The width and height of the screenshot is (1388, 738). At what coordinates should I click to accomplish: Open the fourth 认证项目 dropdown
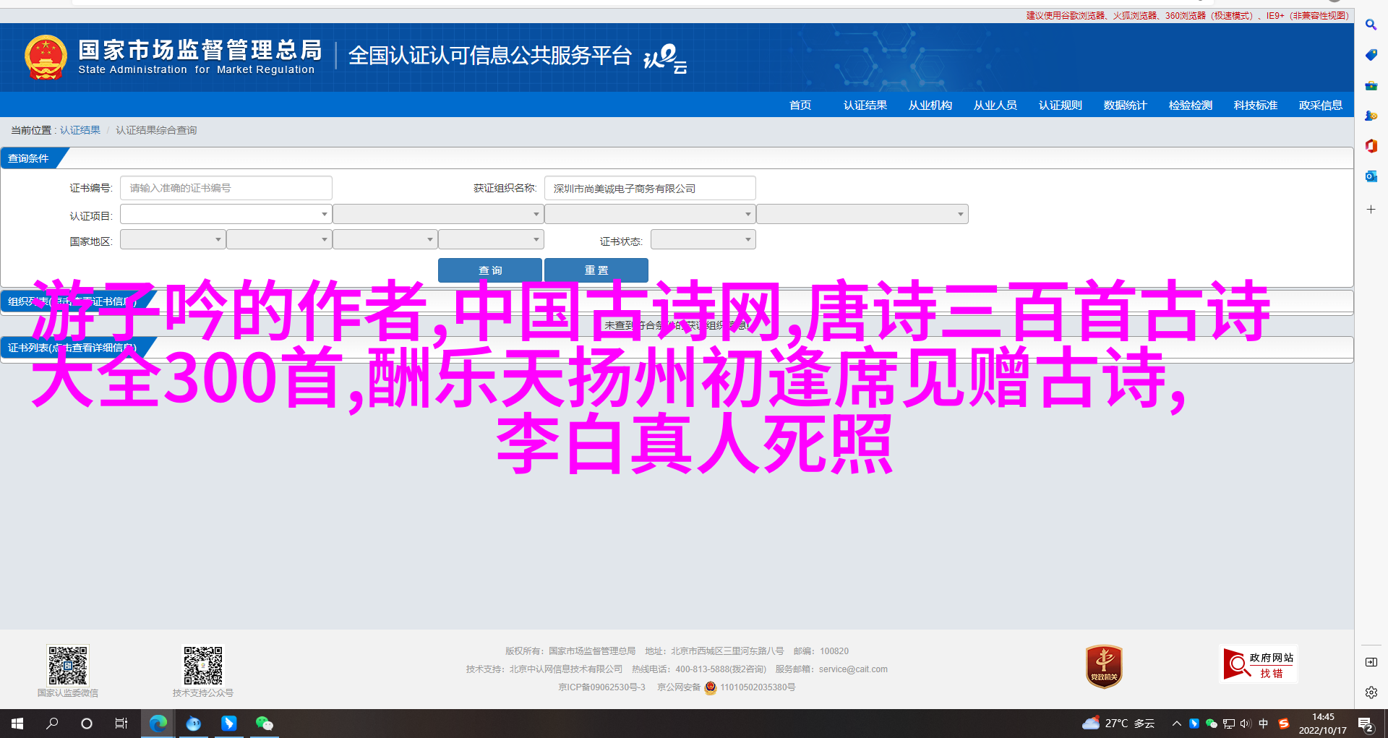click(862, 214)
